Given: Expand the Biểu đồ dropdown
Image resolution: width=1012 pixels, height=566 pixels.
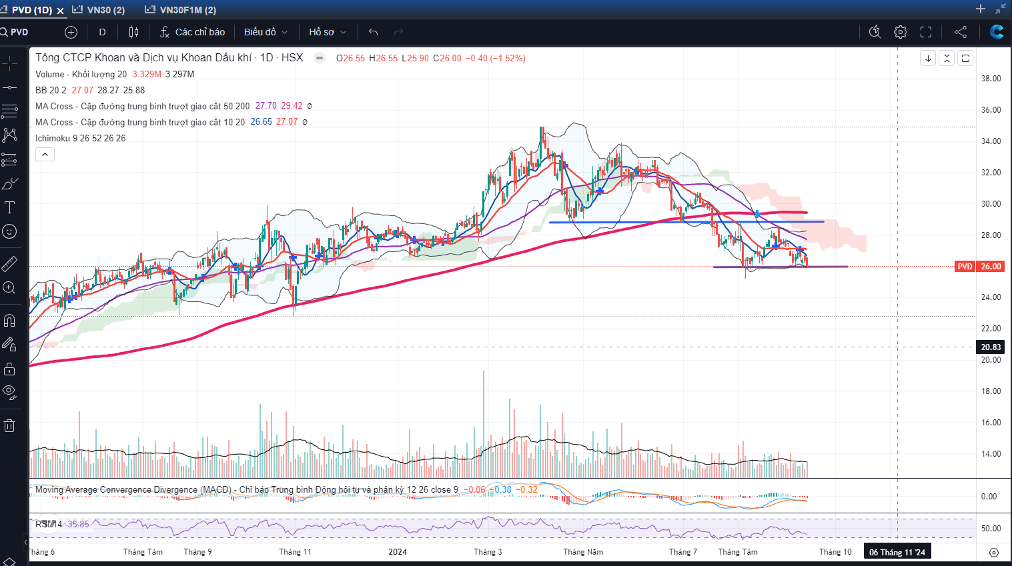Looking at the screenshot, I should (266, 32).
